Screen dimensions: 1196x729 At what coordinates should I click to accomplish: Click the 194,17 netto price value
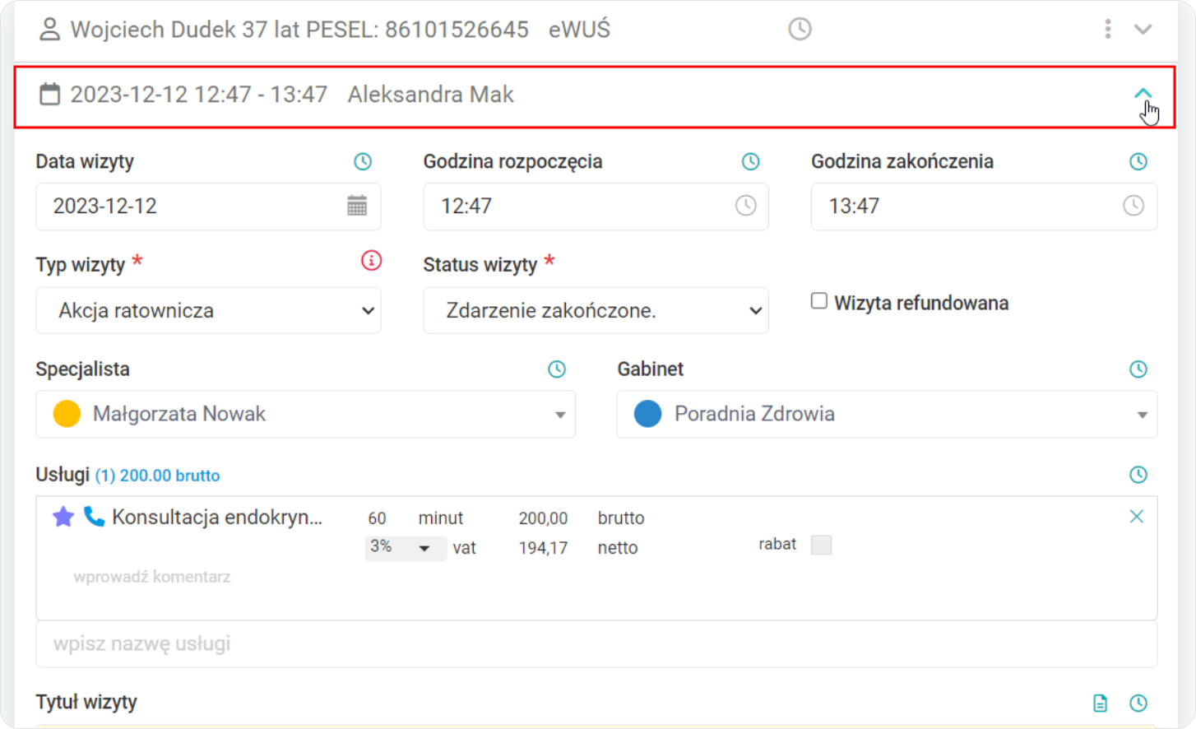tap(543, 548)
